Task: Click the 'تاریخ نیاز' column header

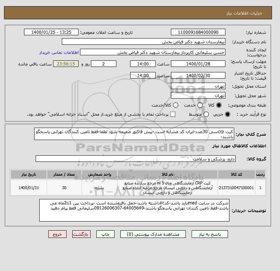Action: [29, 174]
